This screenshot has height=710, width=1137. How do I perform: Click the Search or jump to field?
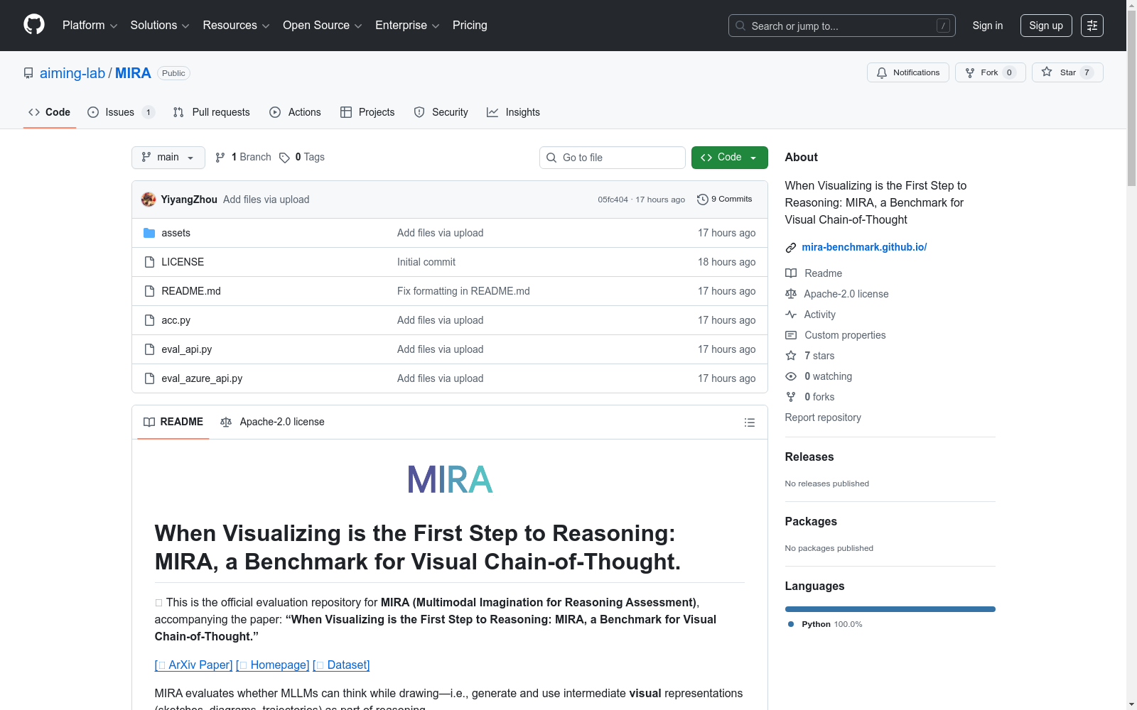coord(842,26)
